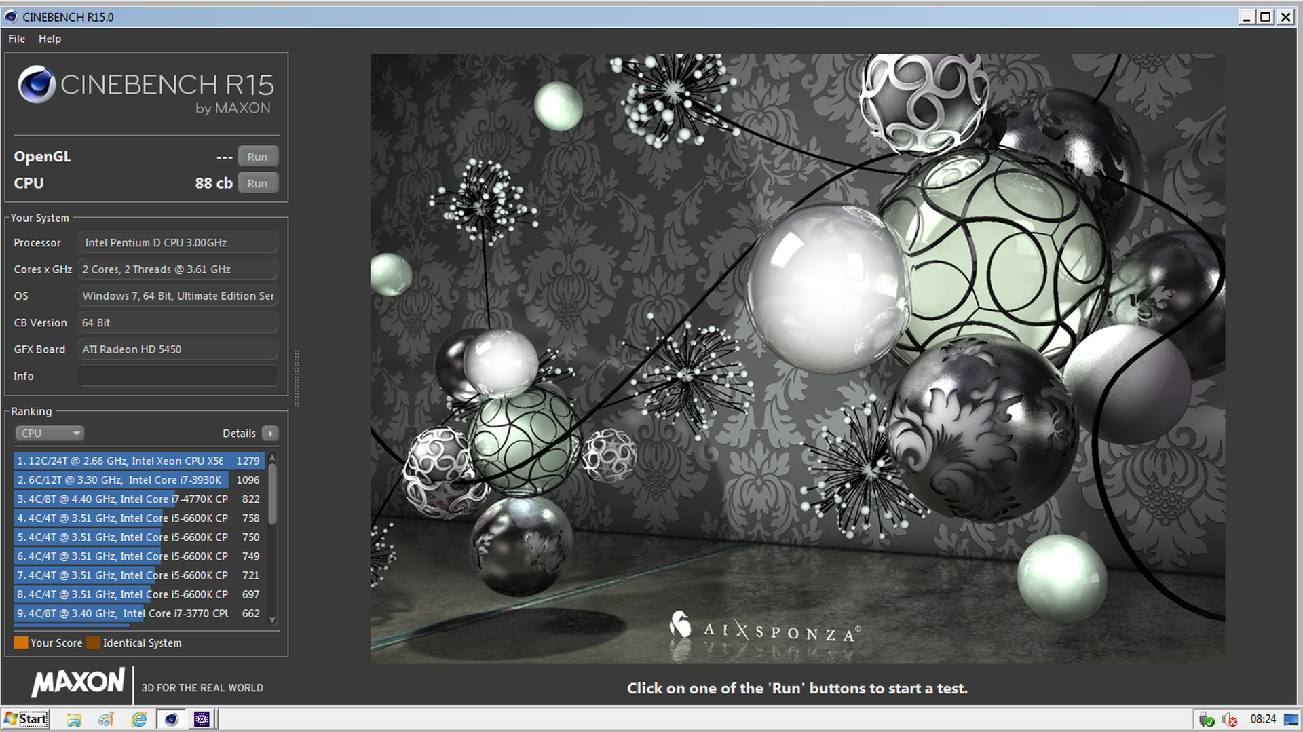Select ranking row 1 Xeon X5650 1279

click(x=138, y=461)
